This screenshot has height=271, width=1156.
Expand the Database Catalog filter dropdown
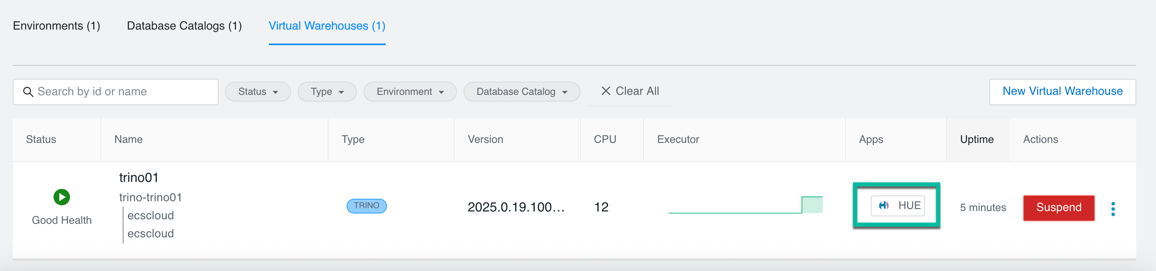point(521,92)
